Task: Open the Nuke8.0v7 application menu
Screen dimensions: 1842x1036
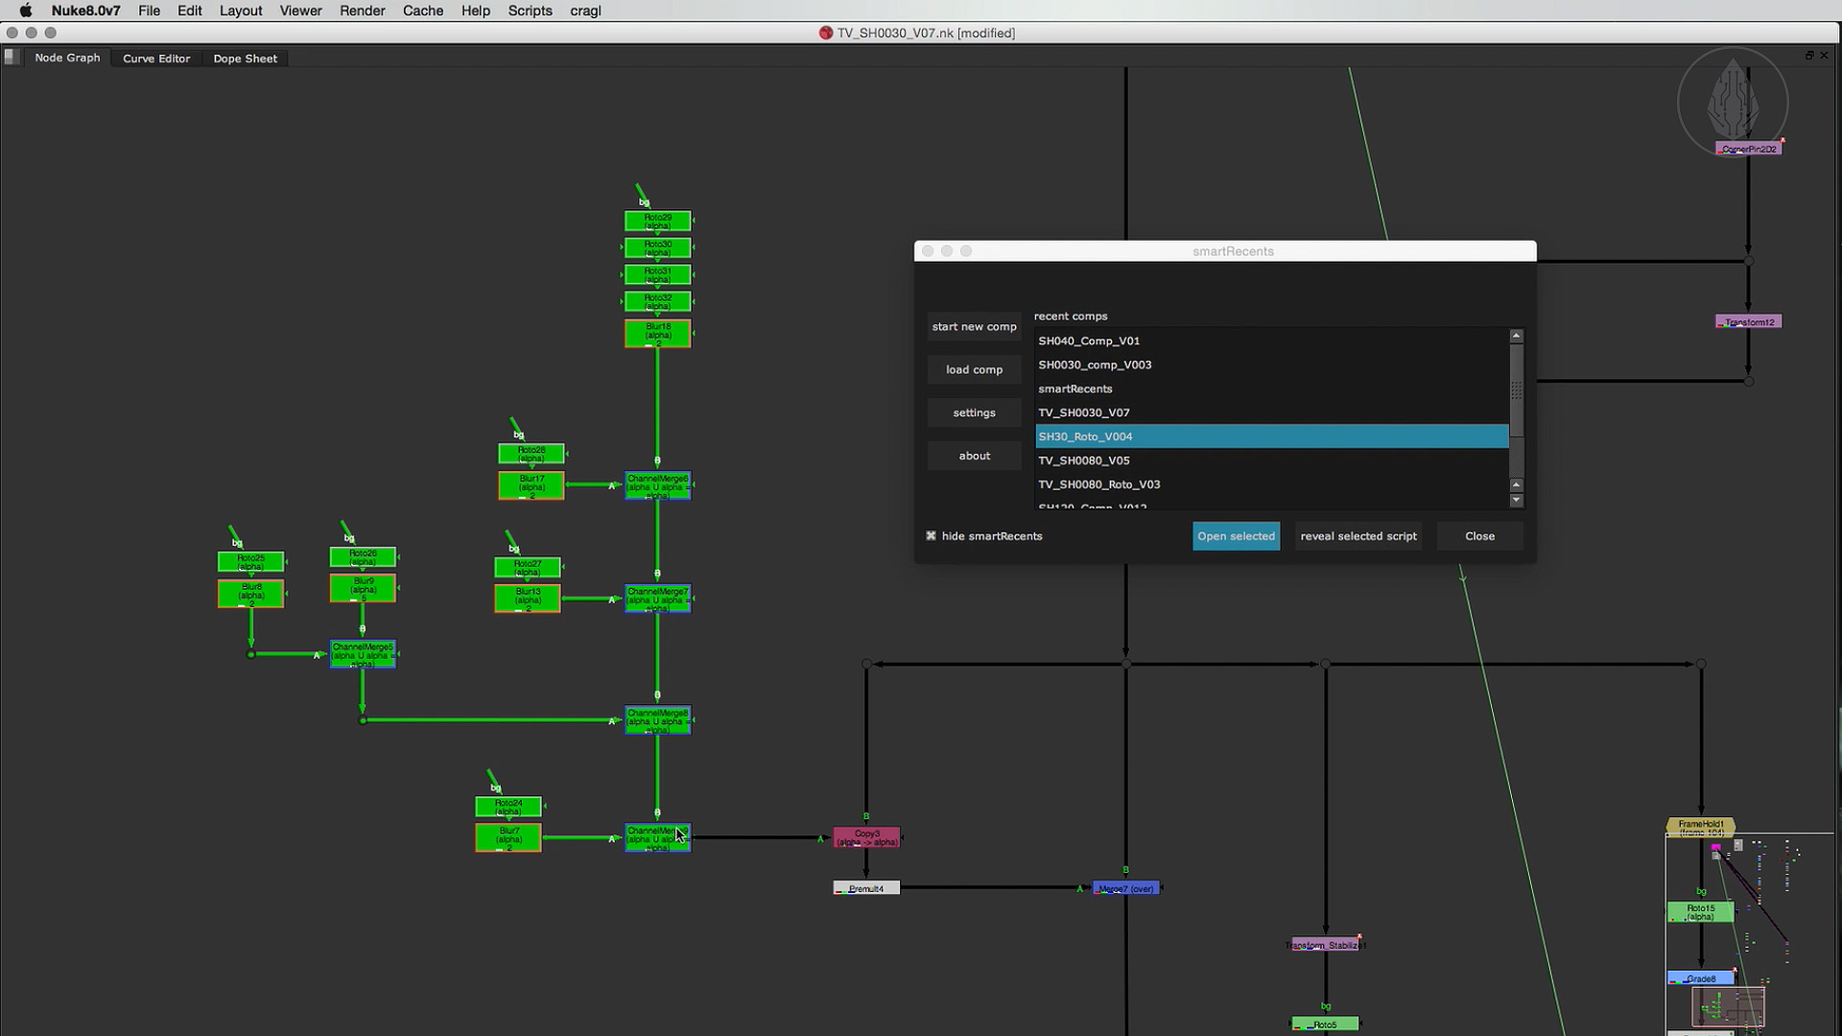Action: [x=85, y=11]
